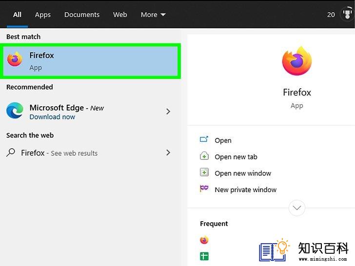Choose New private window action
The height and width of the screenshot is (266, 355).
(x=246, y=190)
